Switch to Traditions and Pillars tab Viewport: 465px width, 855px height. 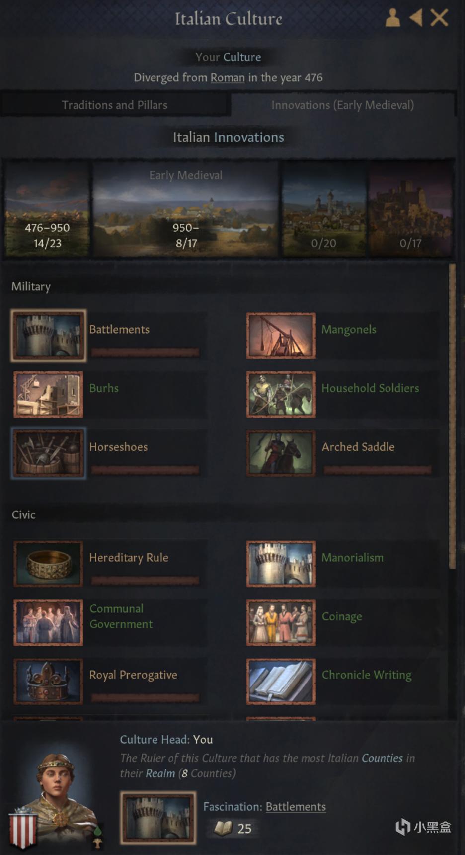point(115,105)
